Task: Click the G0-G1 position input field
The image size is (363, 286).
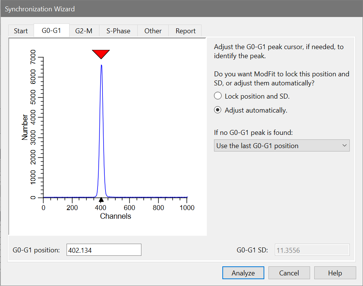Action: [x=104, y=250]
